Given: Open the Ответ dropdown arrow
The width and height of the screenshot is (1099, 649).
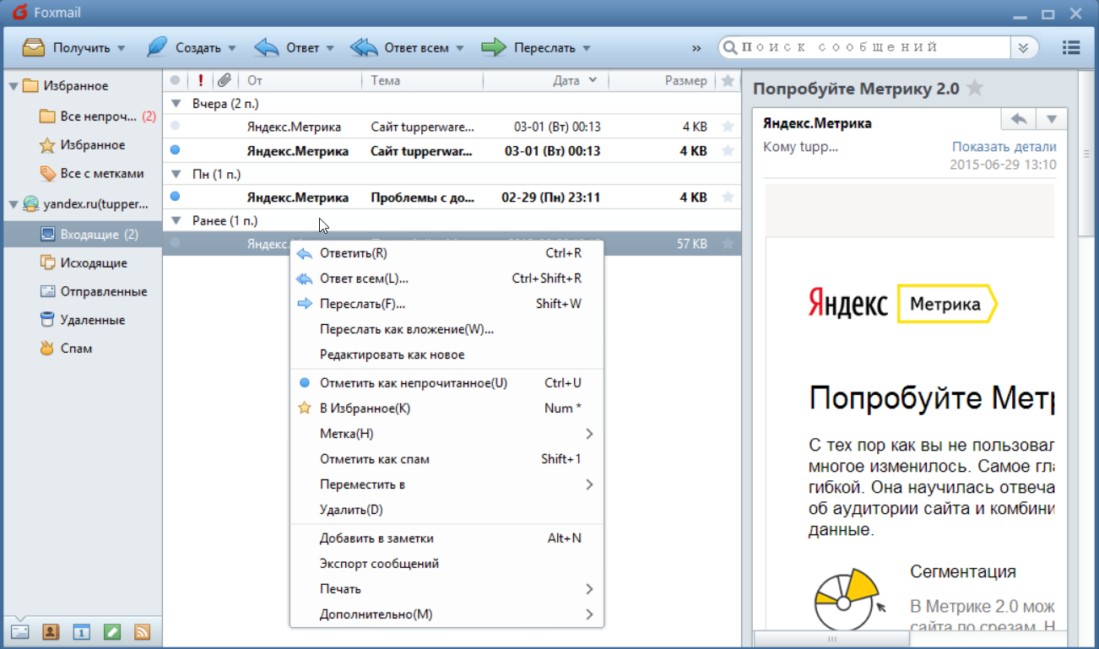Looking at the screenshot, I should point(330,48).
